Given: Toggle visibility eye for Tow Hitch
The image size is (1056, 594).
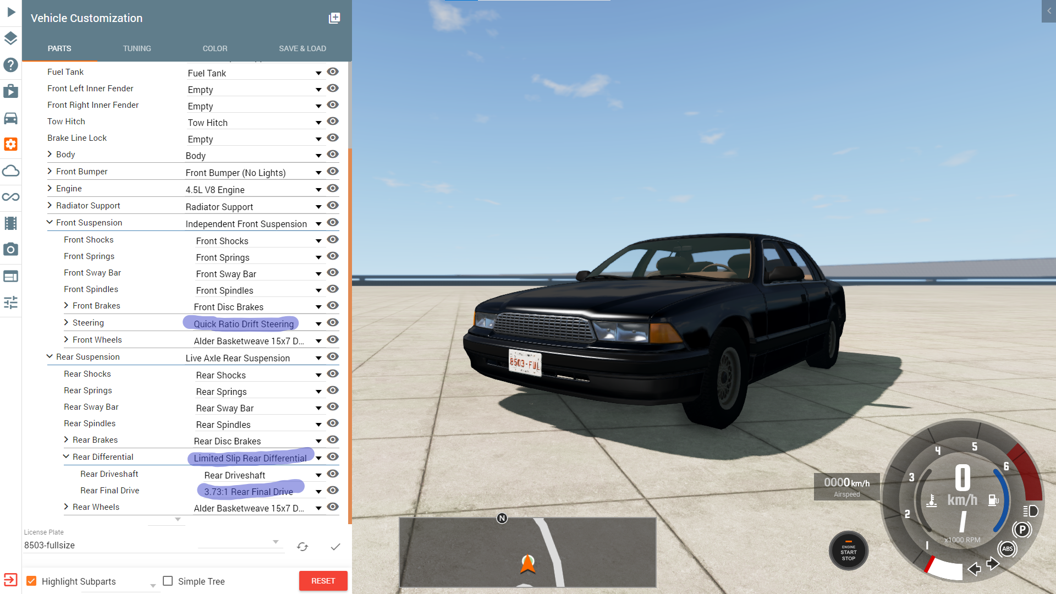Looking at the screenshot, I should point(333,122).
